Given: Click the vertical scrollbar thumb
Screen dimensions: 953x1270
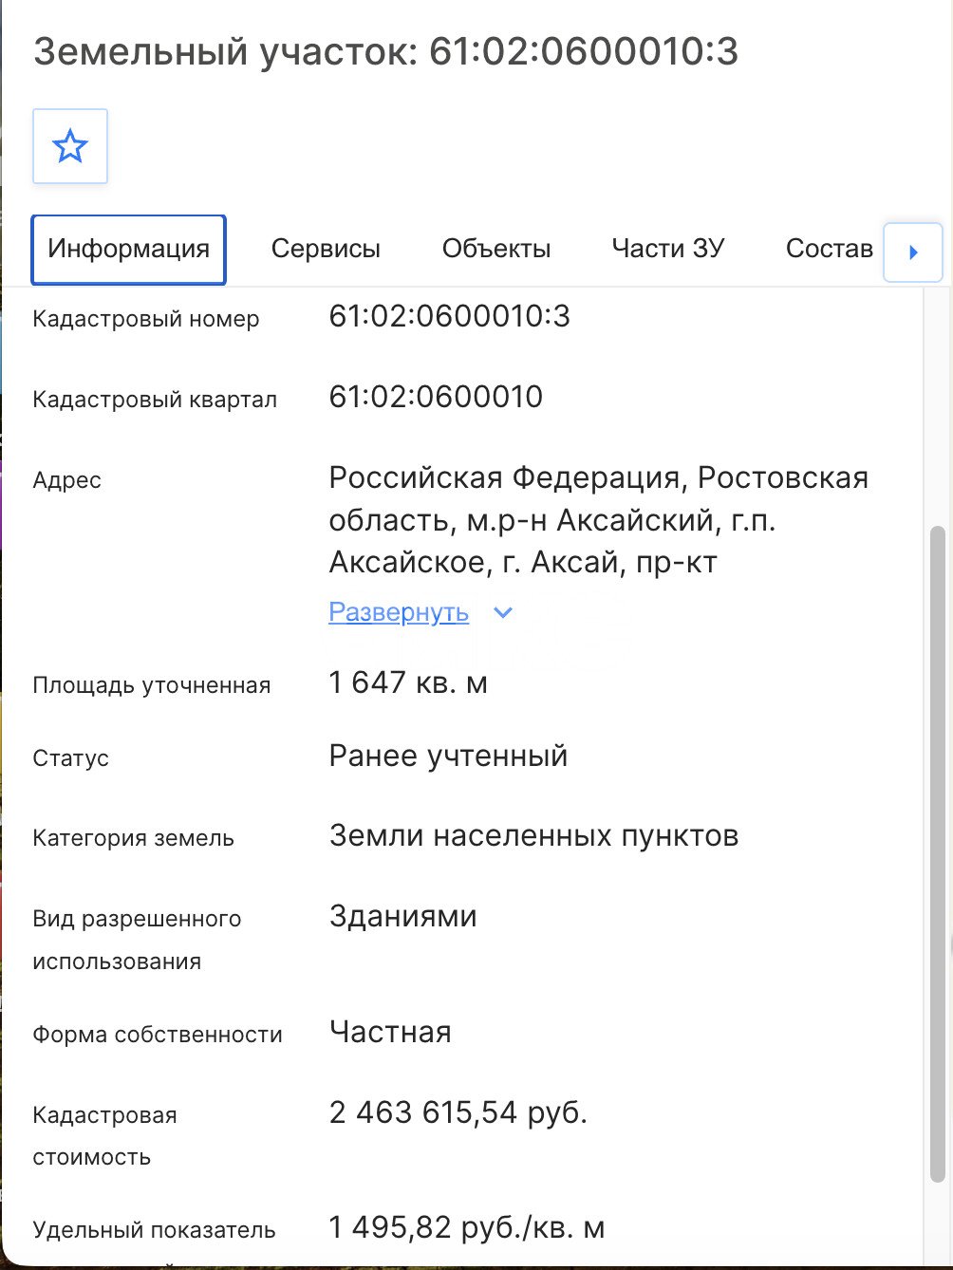Looking at the screenshot, I should pos(938,854).
